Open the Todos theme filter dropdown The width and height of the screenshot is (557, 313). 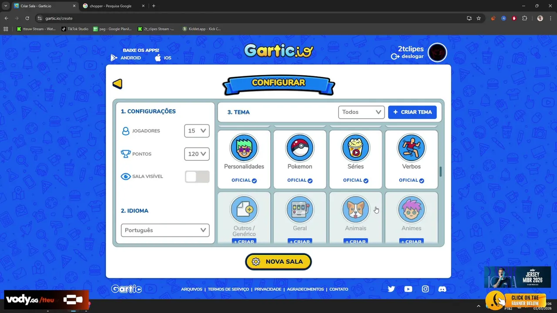(361, 112)
